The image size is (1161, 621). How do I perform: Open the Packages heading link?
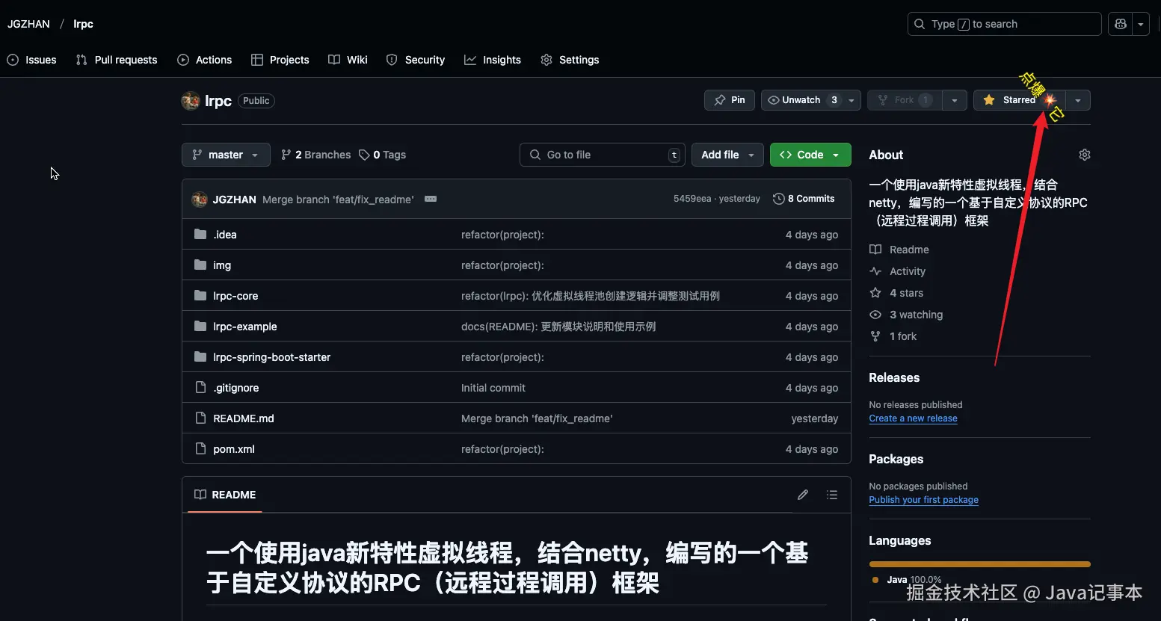[x=896, y=459]
